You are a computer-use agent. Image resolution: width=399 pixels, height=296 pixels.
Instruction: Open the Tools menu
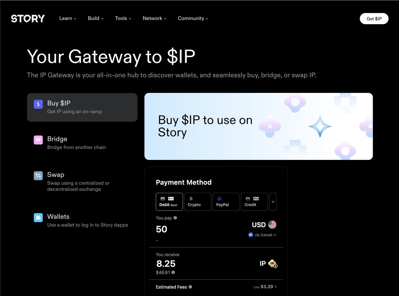pos(123,18)
